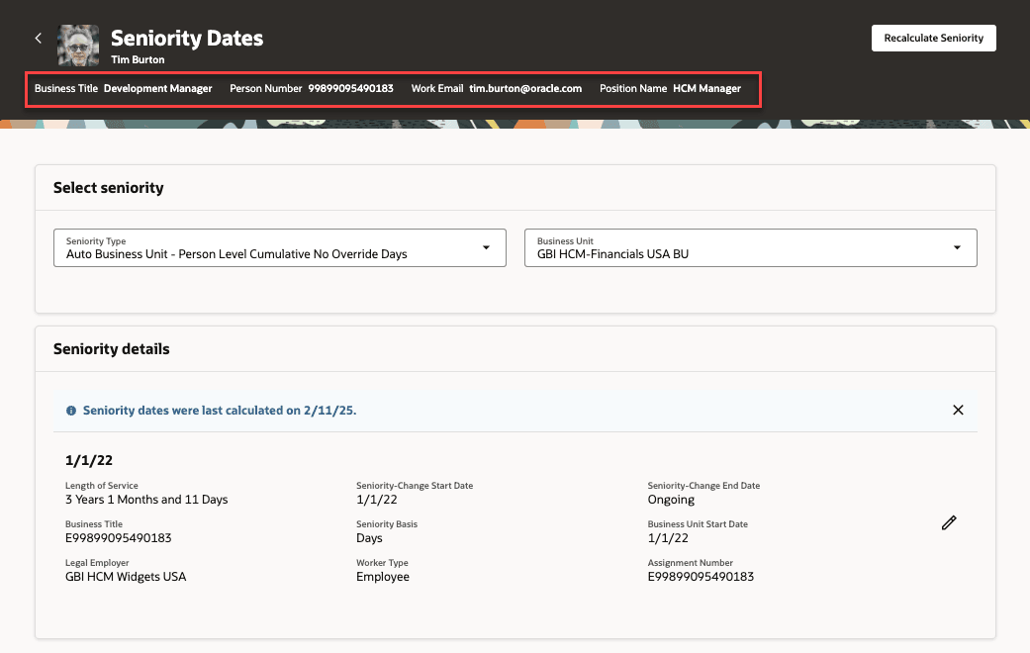Select the 3 Years 1 Months and 11 Days value
The height and width of the screenshot is (653, 1030).
[146, 500]
